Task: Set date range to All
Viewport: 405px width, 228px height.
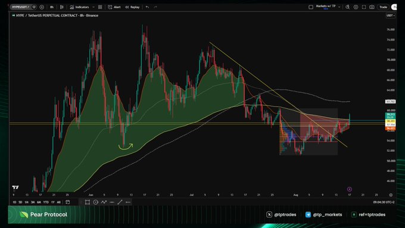Action: (x=58, y=202)
